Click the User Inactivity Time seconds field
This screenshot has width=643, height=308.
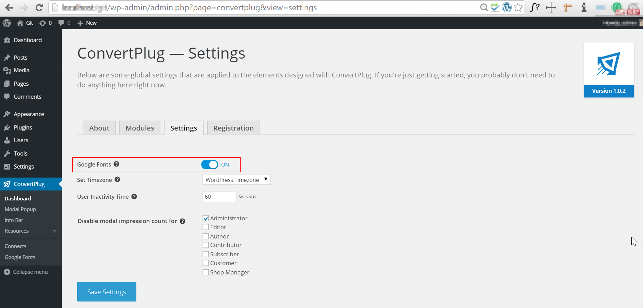pos(219,197)
